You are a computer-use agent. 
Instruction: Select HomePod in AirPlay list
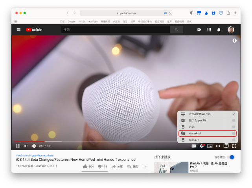(x=208, y=133)
